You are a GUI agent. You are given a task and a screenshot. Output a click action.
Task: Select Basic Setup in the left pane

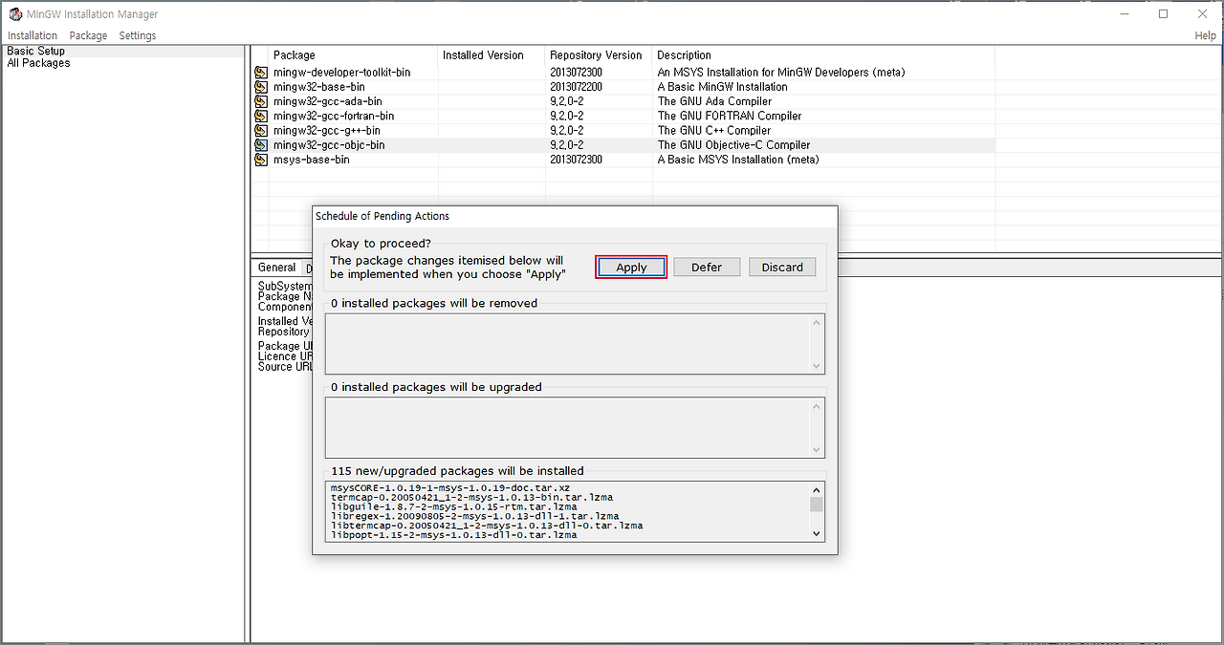36,52
